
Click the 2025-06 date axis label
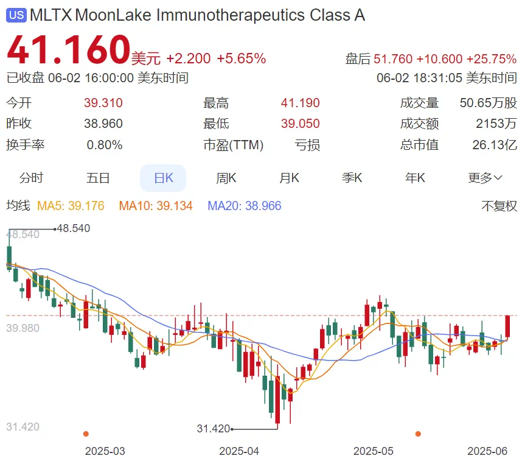487,451
